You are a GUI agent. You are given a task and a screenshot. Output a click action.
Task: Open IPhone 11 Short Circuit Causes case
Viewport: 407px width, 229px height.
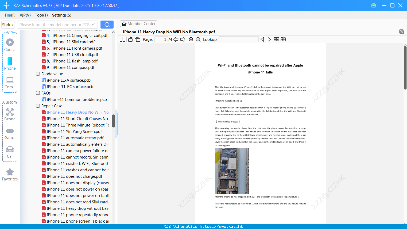pyautogui.click(x=75, y=119)
